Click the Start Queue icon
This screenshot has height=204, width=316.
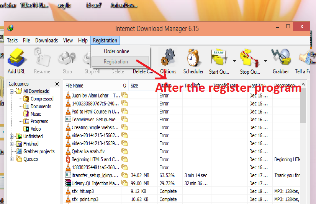pos(219,57)
